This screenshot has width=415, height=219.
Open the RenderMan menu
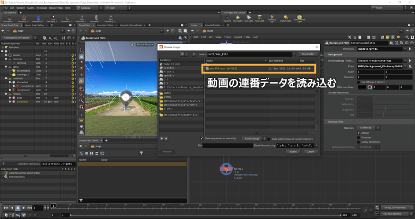point(56,7)
